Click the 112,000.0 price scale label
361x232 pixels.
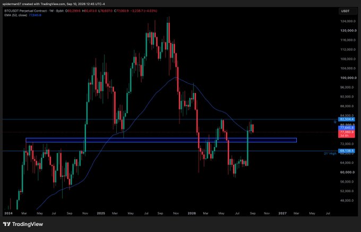click(348, 49)
